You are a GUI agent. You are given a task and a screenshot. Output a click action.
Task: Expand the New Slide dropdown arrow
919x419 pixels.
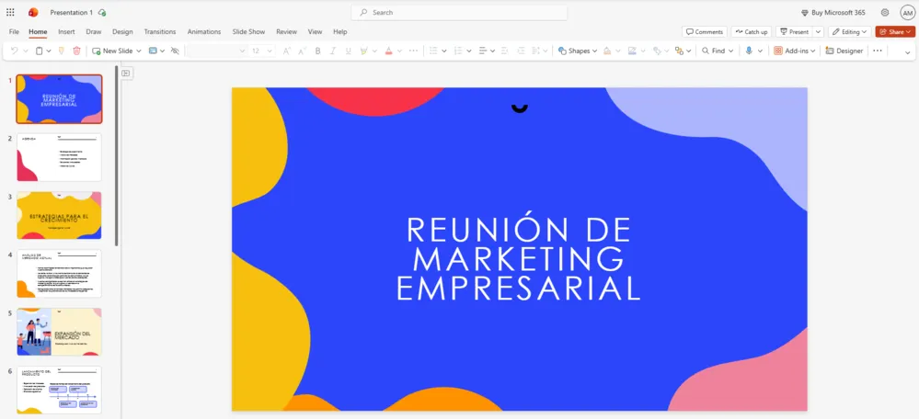click(139, 51)
